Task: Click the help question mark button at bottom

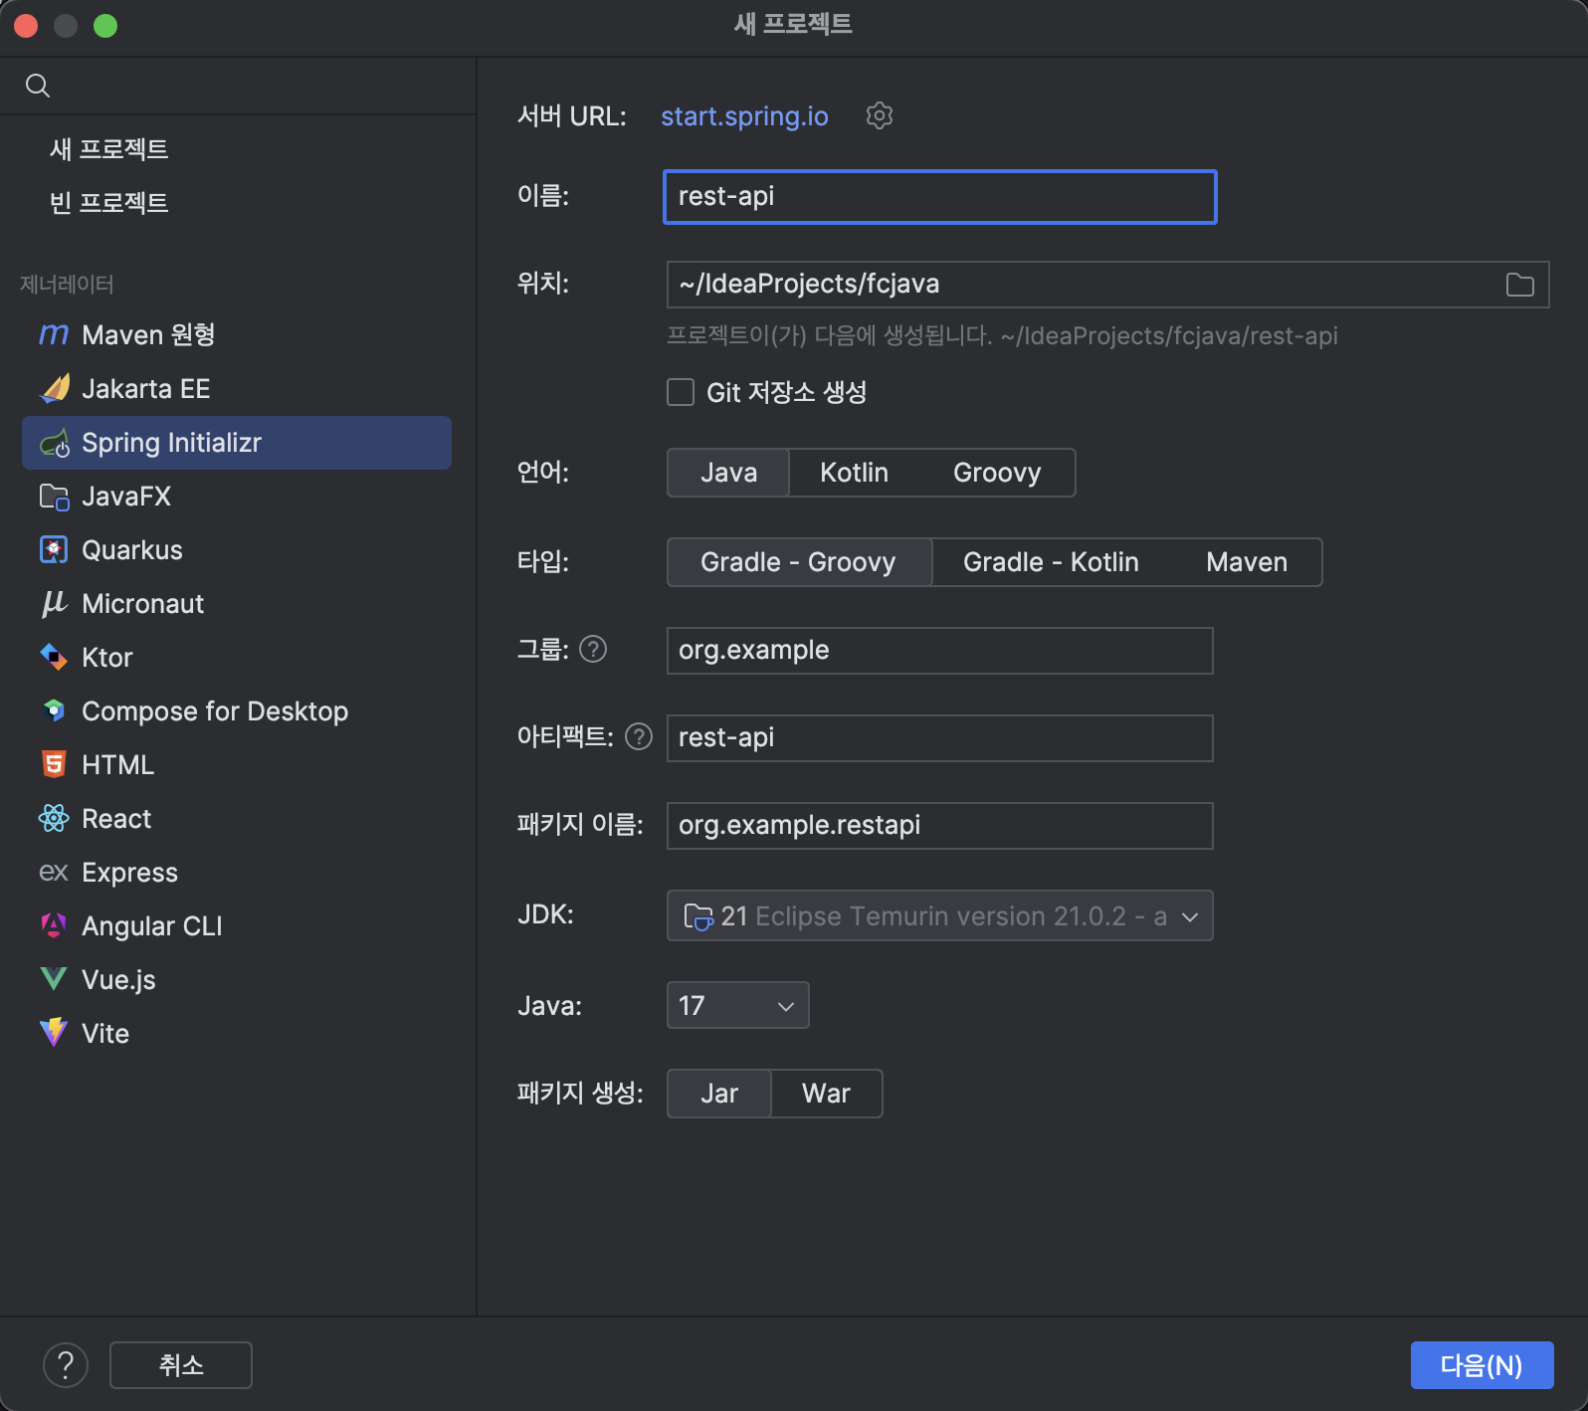Action: click(x=66, y=1365)
